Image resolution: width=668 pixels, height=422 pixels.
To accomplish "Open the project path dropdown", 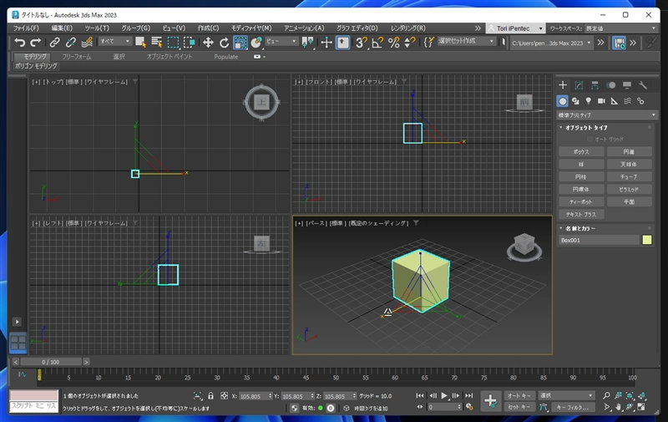I will tap(551, 43).
